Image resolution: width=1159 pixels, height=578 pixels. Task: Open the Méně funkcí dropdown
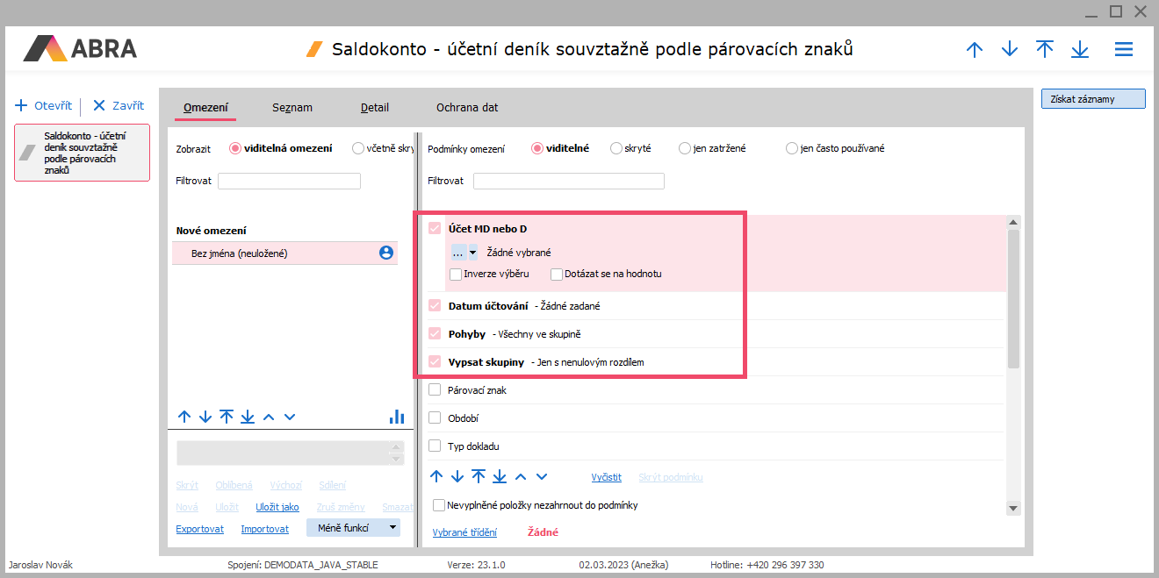(353, 528)
